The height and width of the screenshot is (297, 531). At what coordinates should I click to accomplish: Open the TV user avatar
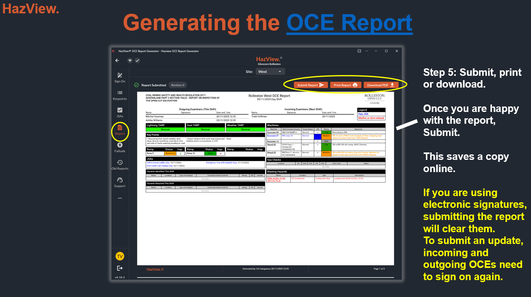pos(120,256)
